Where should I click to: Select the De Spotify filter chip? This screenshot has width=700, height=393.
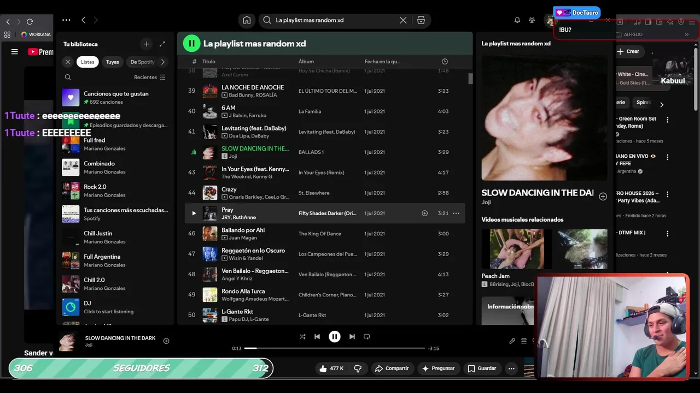coord(142,62)
